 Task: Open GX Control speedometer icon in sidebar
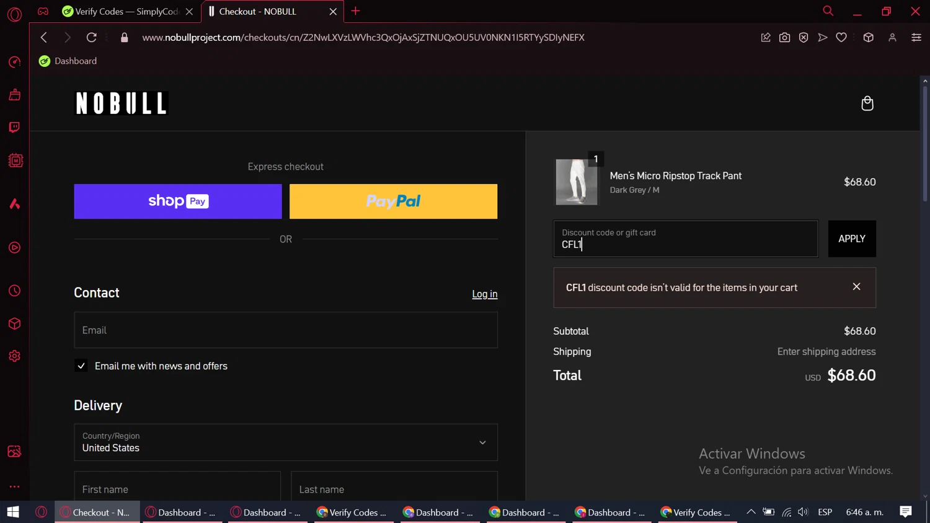[14, 62]
